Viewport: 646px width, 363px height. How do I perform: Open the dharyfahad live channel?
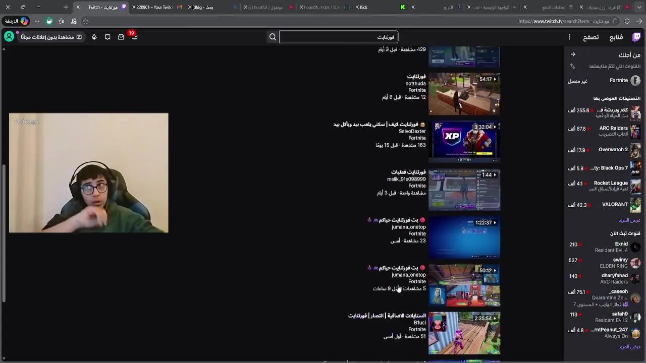tap(604, 279)
